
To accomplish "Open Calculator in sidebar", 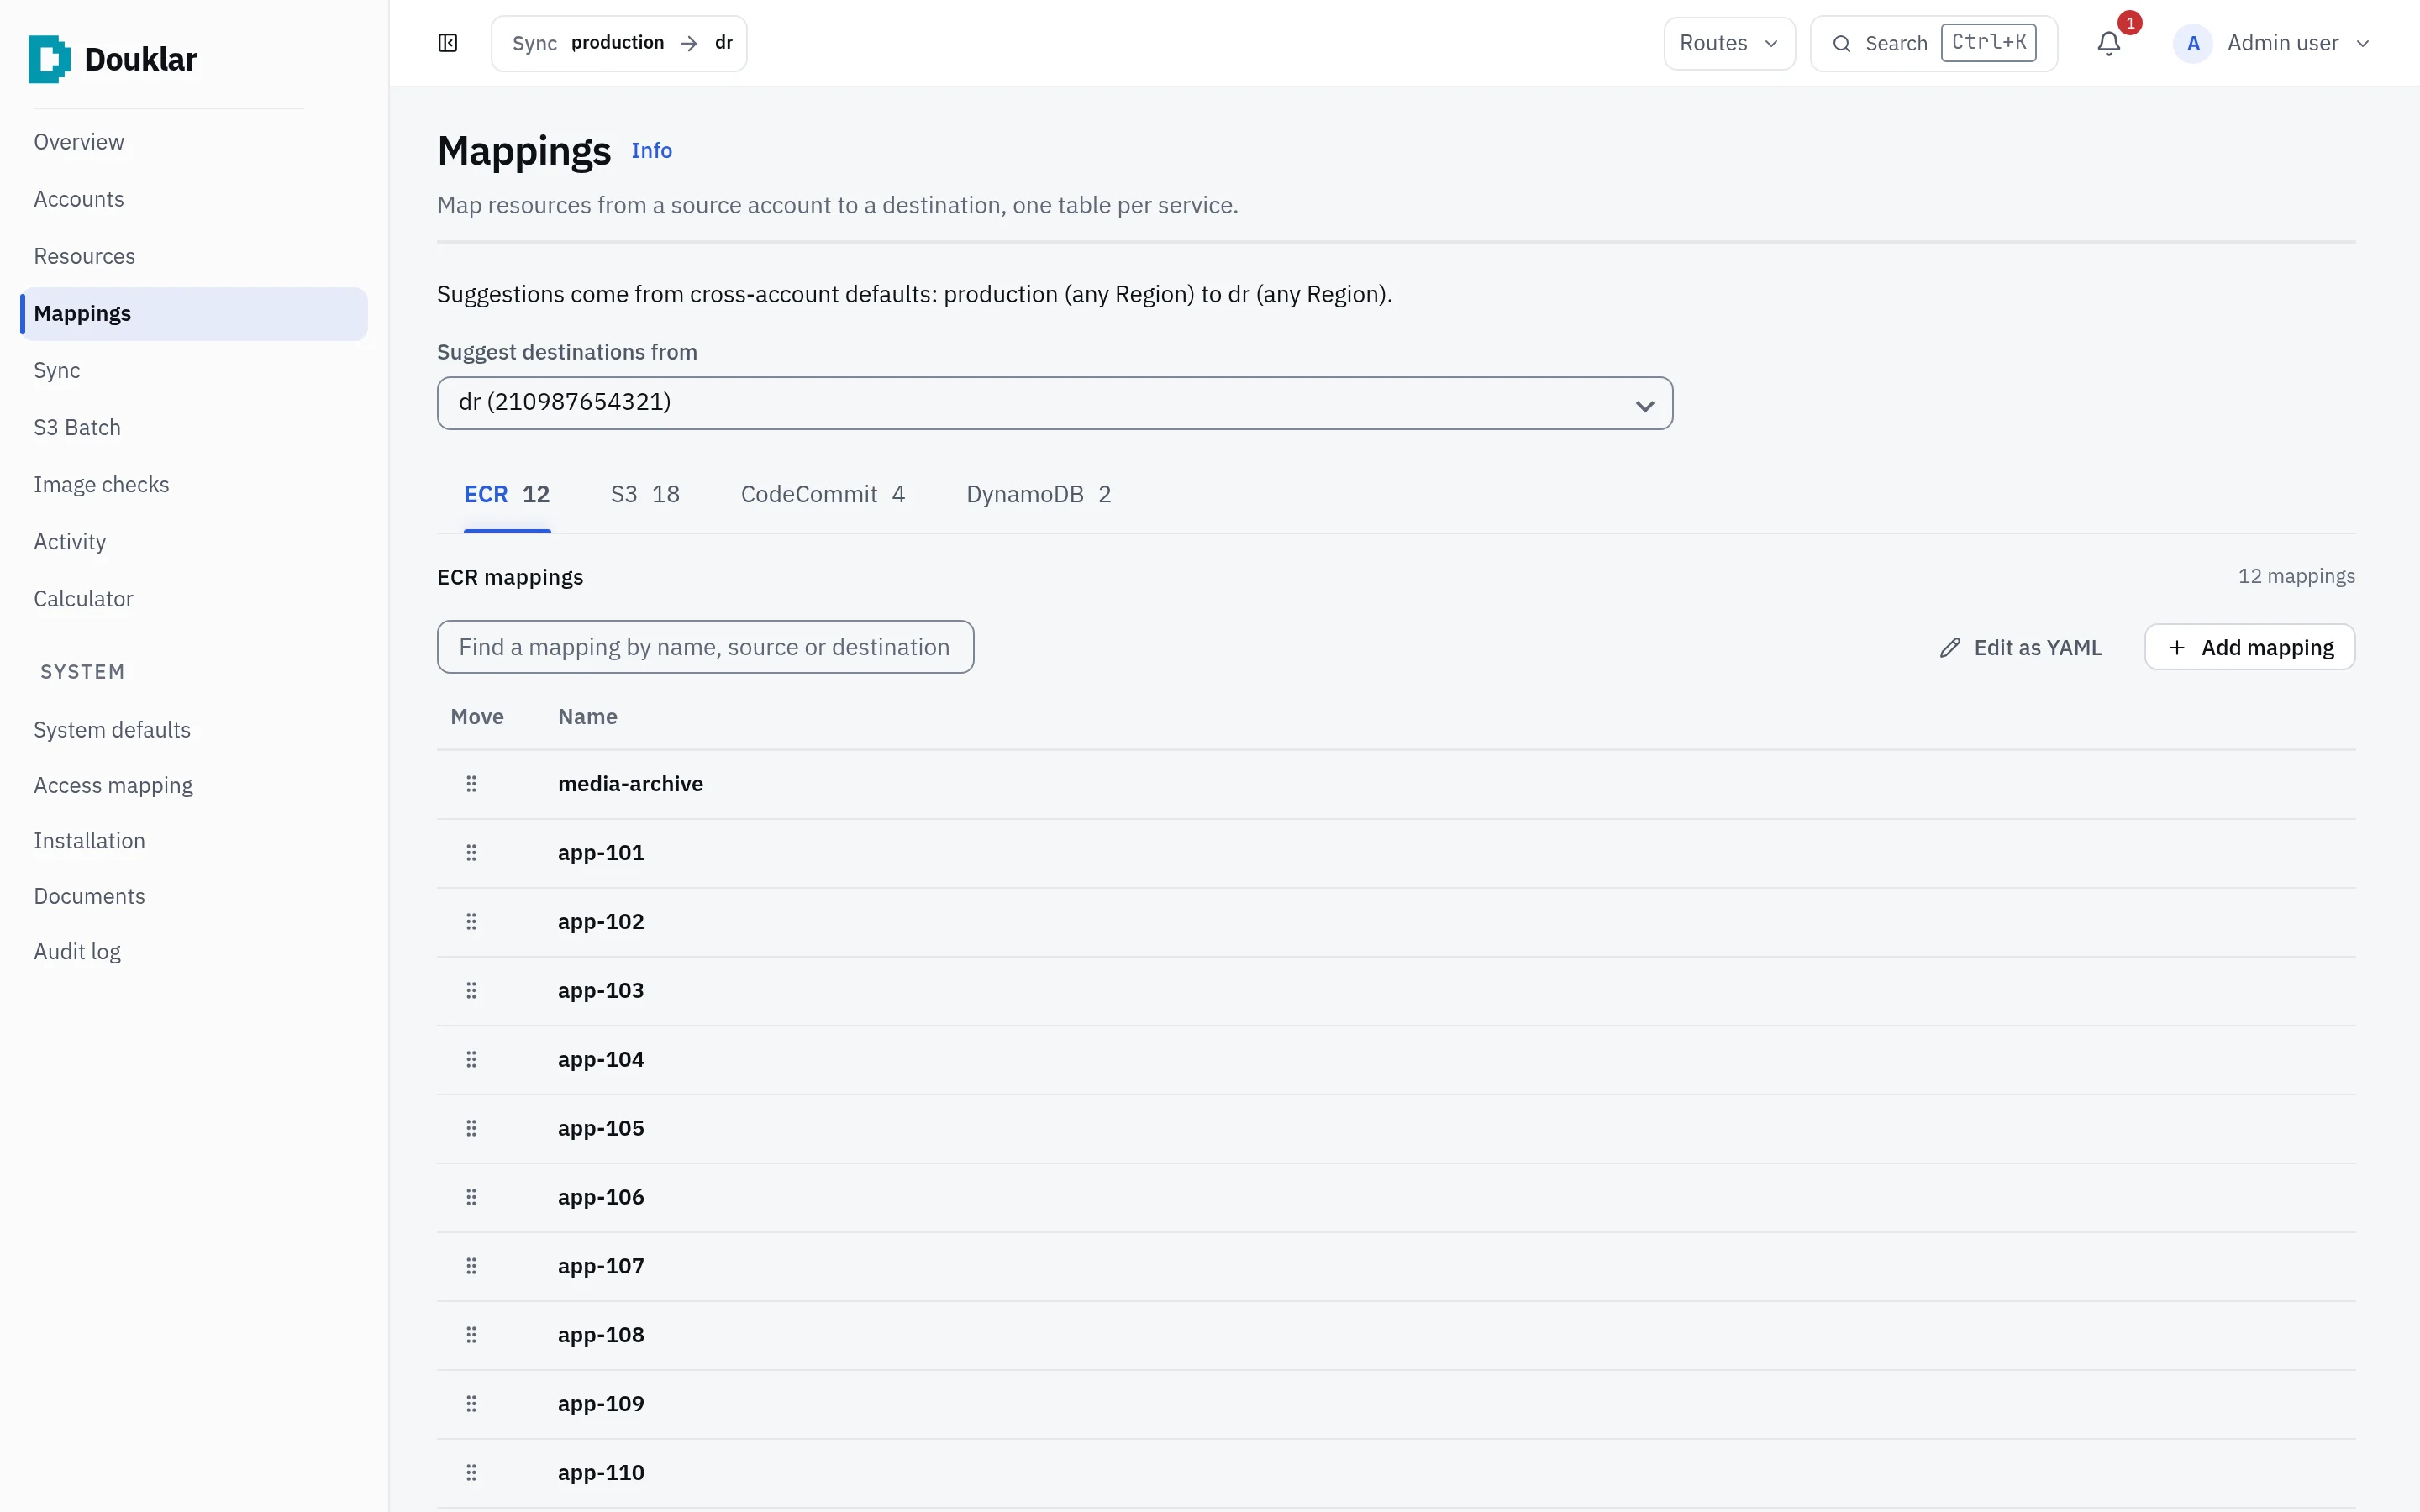I will pyautogui.click(x=83, y=598).
